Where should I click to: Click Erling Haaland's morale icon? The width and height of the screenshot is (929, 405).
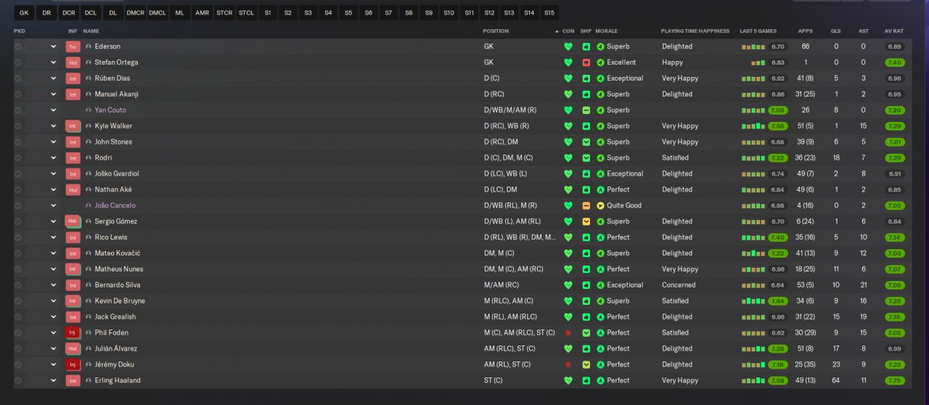coord(600,380)
